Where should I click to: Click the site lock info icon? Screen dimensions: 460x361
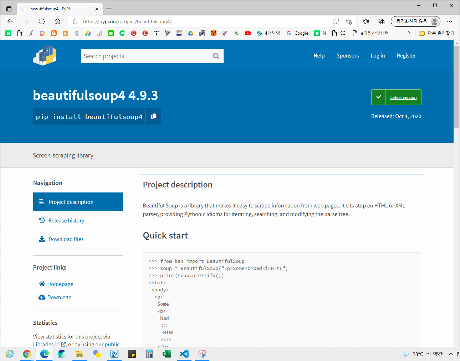point(75,21)
